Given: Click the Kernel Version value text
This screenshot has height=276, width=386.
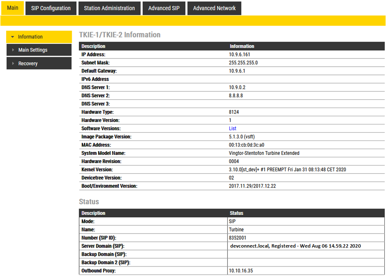Looking at the screenshot, I should click(287, 170).
